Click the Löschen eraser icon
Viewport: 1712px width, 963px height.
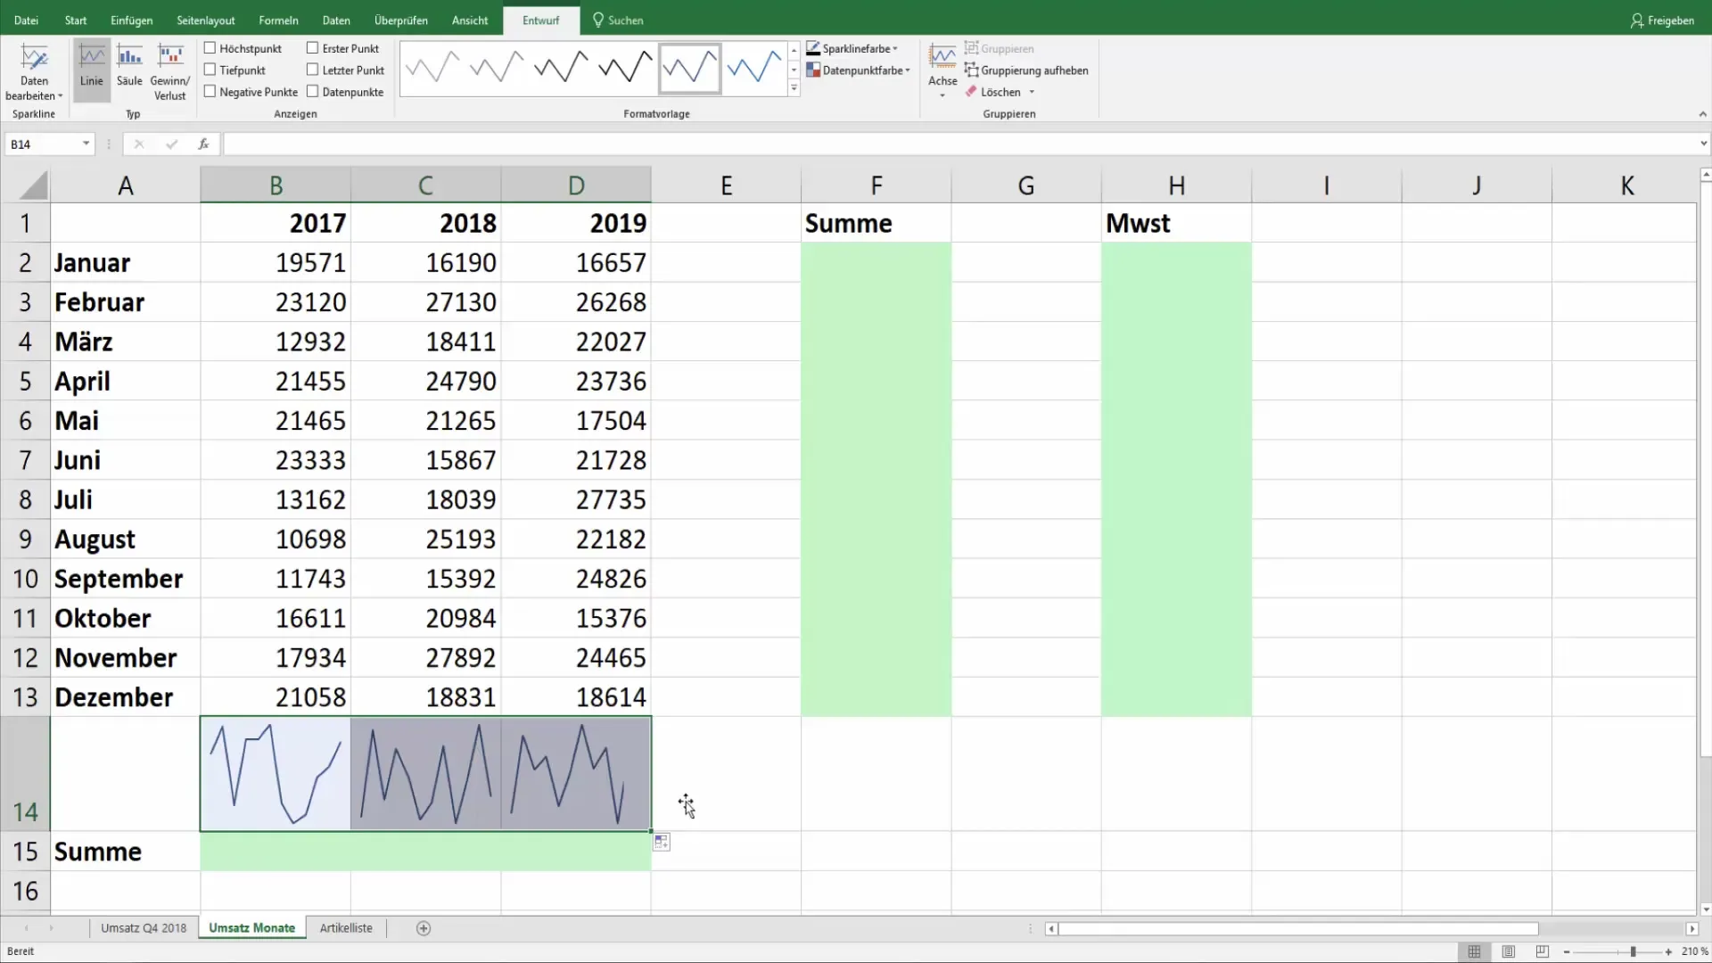972,92
